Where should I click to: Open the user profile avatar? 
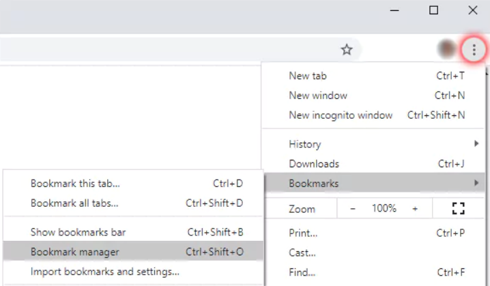(x=447, y=49)
